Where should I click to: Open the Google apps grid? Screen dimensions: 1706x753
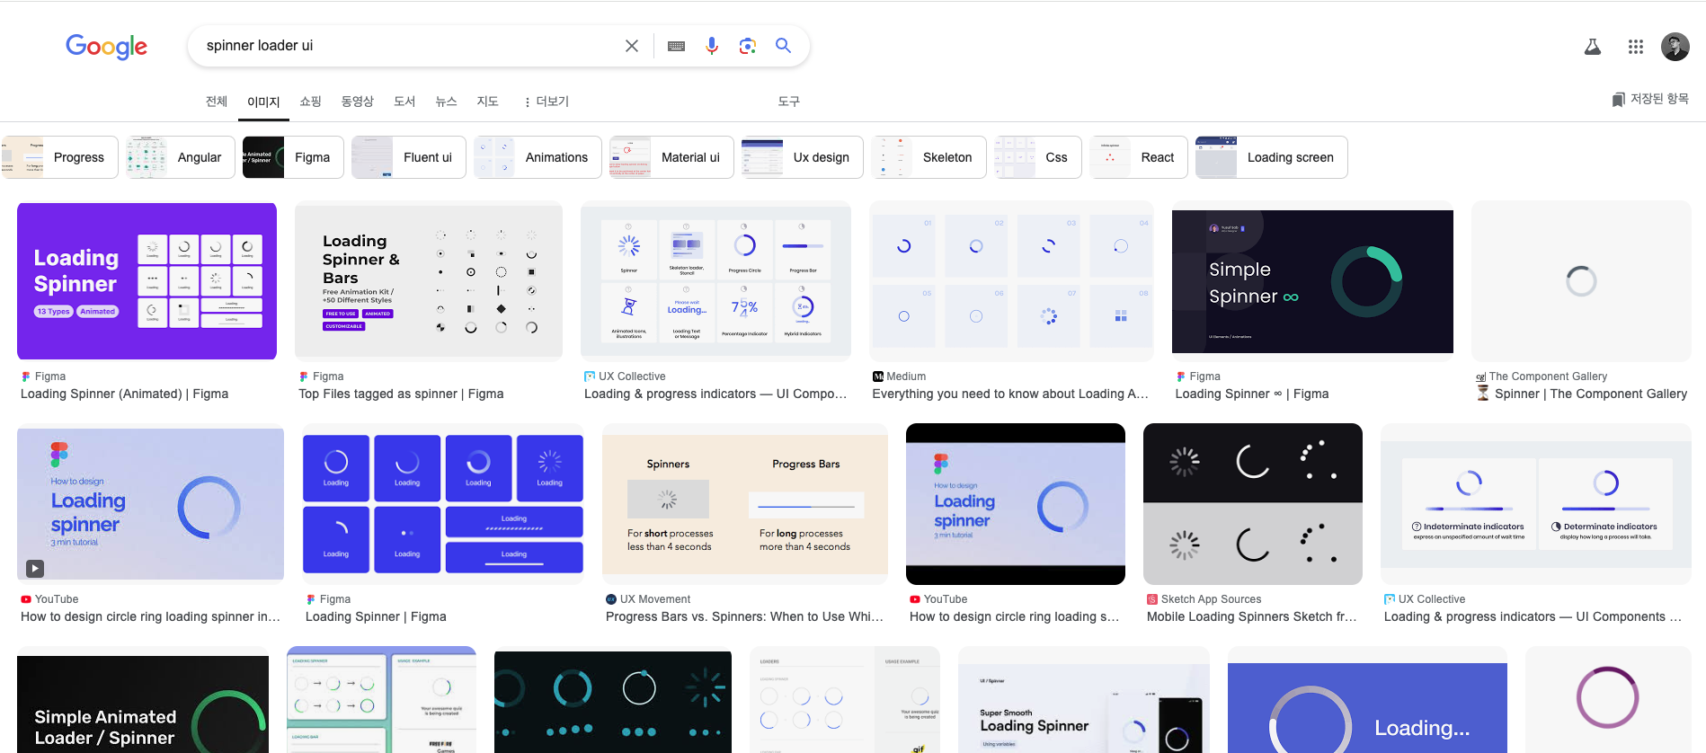(x=1636, y=47)
